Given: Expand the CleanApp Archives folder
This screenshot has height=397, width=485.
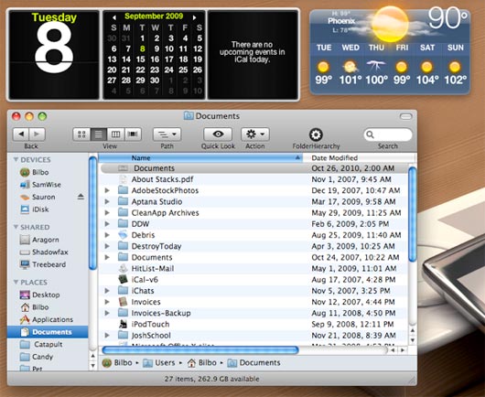Looking at the screenshot, I should point(107,213).
